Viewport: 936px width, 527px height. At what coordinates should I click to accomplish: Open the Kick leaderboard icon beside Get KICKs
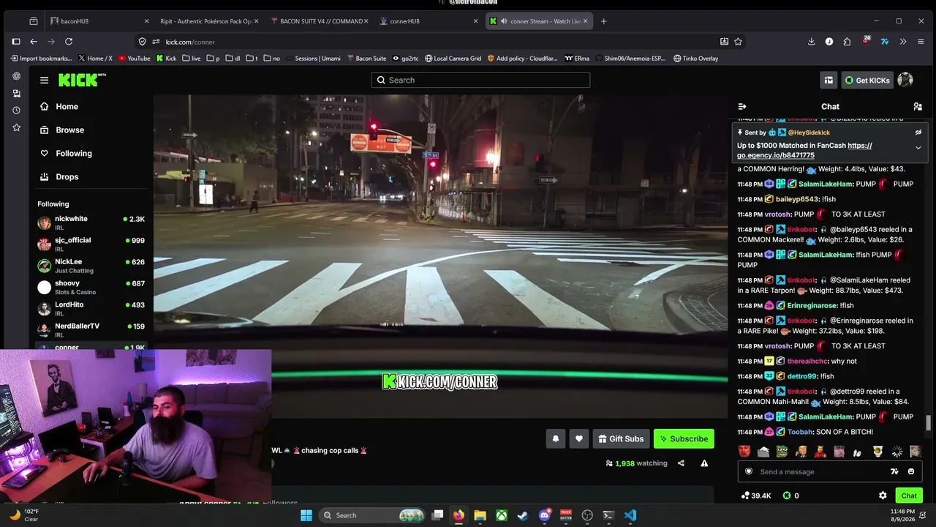tap(829, 81)
